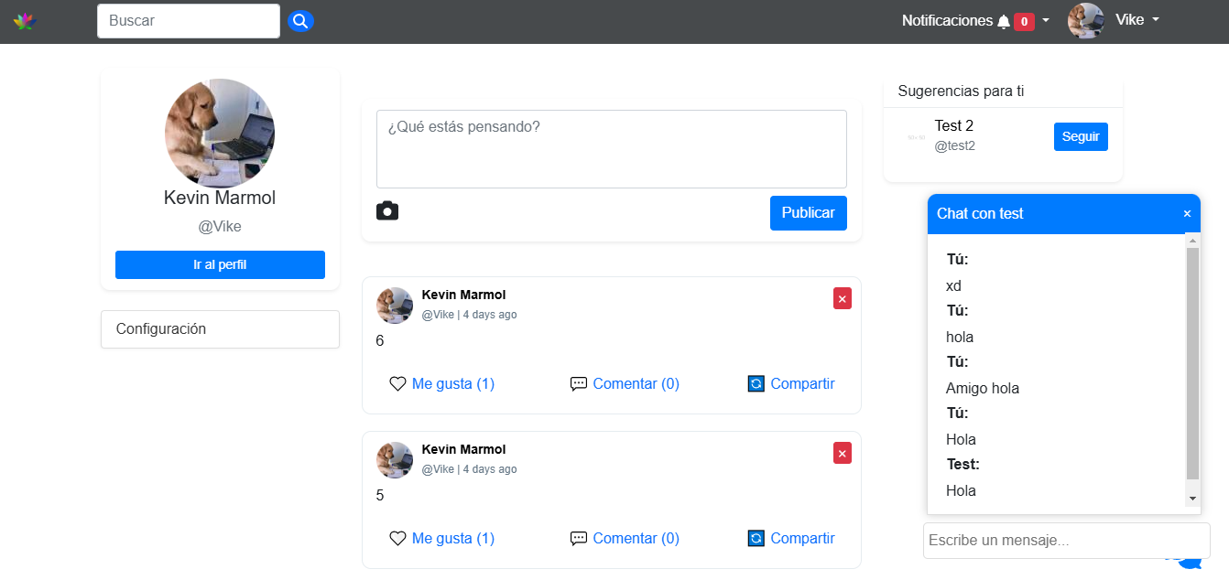Expand the Vike user account menu
Viewport: 1229px width, 580px height.
[x=1136, y=20]
